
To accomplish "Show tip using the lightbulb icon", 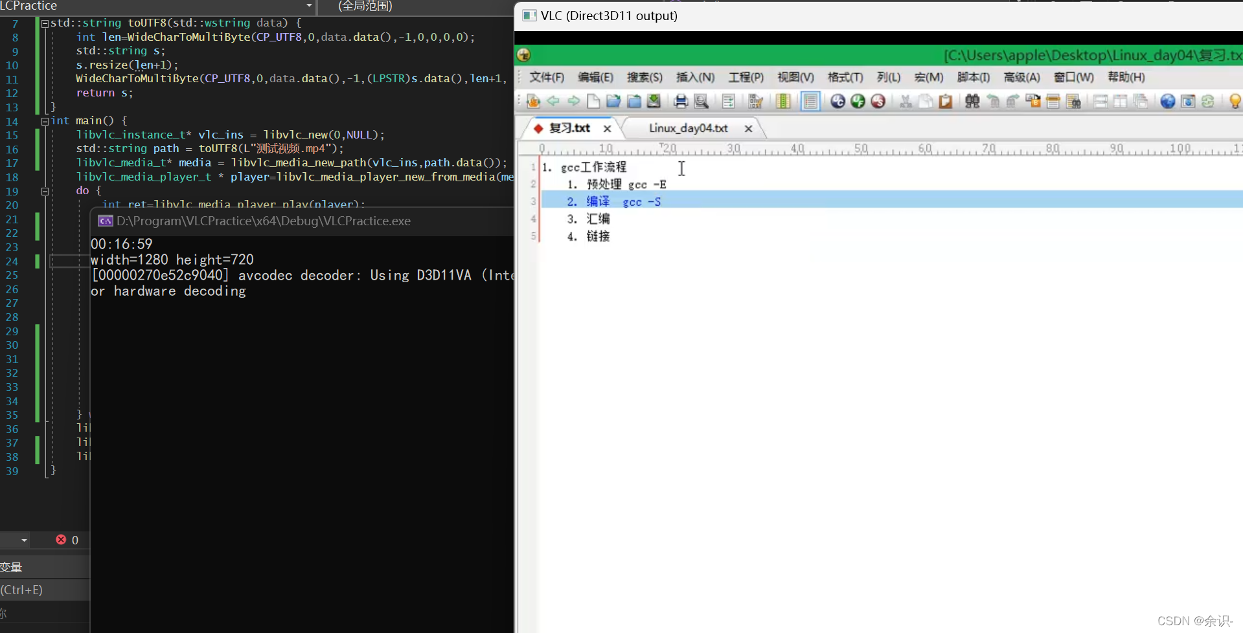I will click(x=1235, y=101).
